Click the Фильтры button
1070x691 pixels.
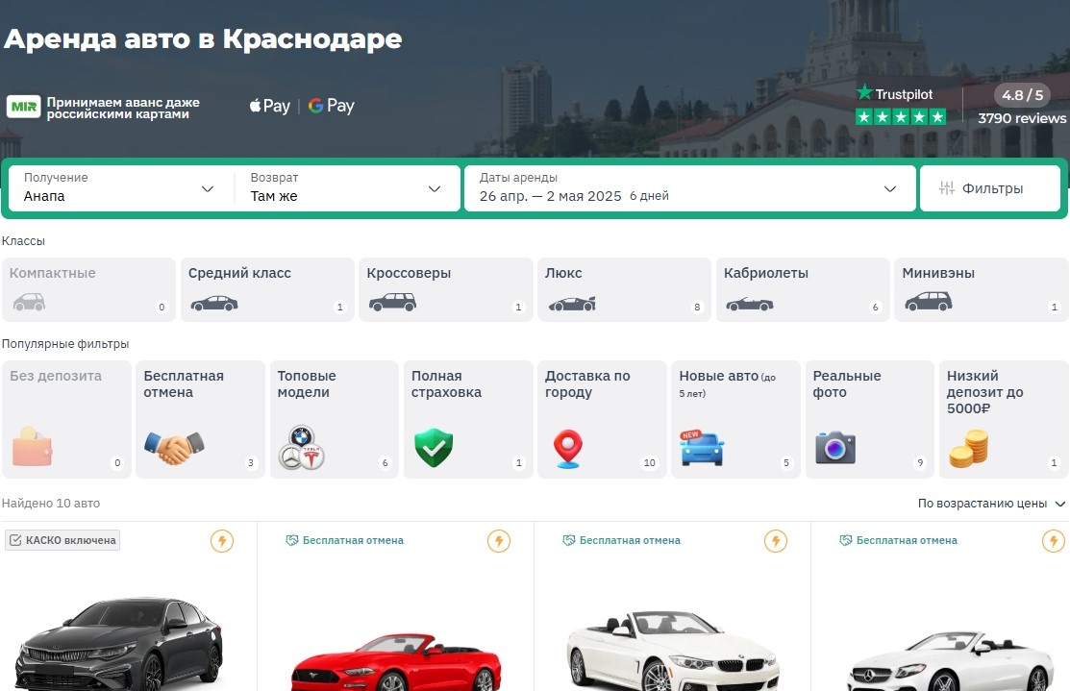[990, 187]
